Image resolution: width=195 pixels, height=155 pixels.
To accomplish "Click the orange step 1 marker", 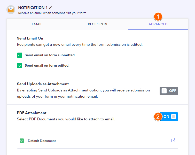I will pos(158,17).
